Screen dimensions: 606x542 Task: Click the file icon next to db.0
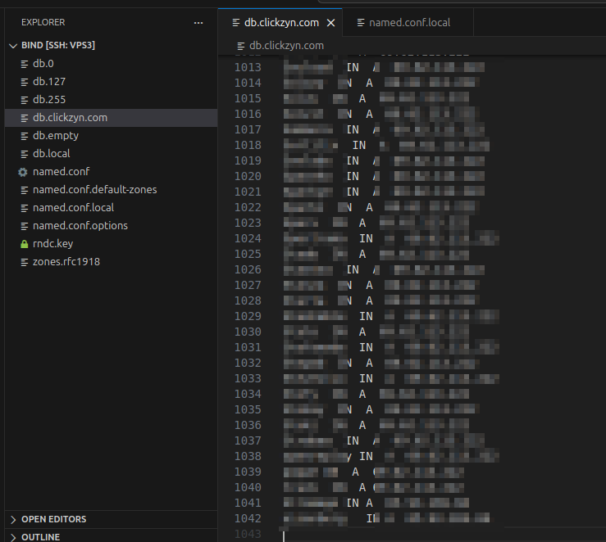tap(23, 64)
